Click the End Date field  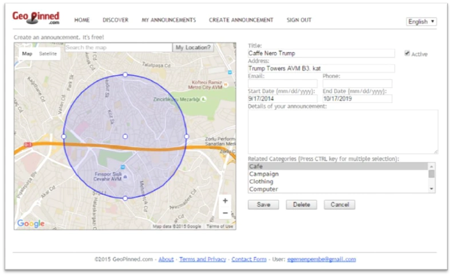coord(357,99)
